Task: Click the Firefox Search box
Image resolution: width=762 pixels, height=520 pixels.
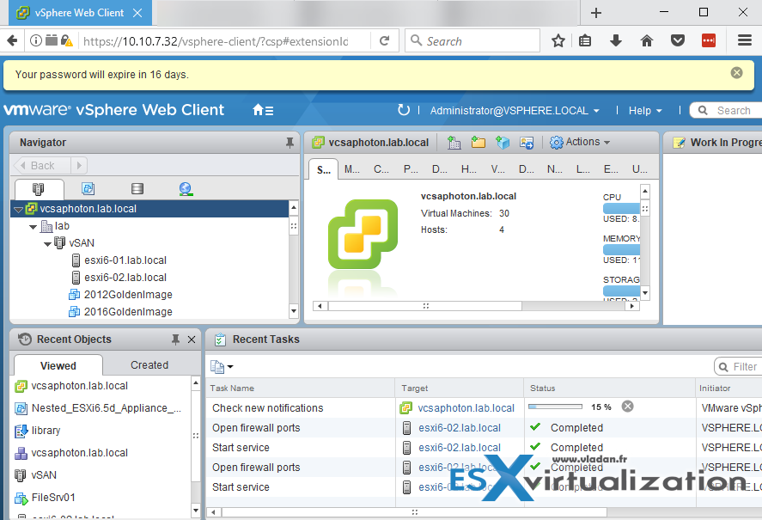Action: [x=472, y=40]
